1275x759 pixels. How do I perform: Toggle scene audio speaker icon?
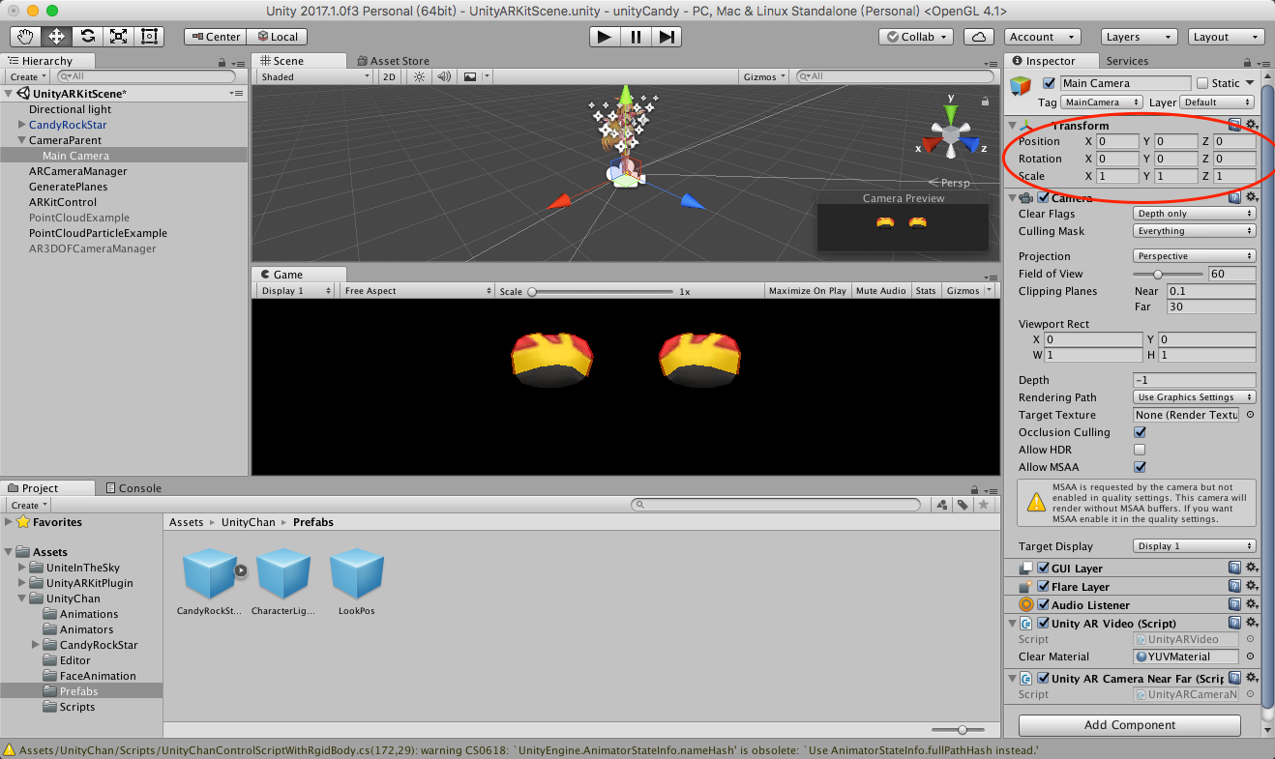click(444, 76)
